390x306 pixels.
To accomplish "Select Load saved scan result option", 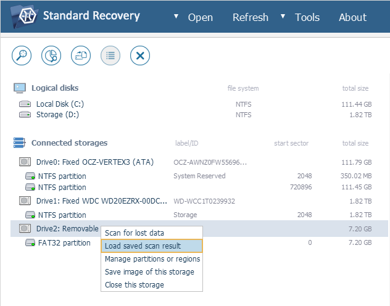I will point(143,246).
